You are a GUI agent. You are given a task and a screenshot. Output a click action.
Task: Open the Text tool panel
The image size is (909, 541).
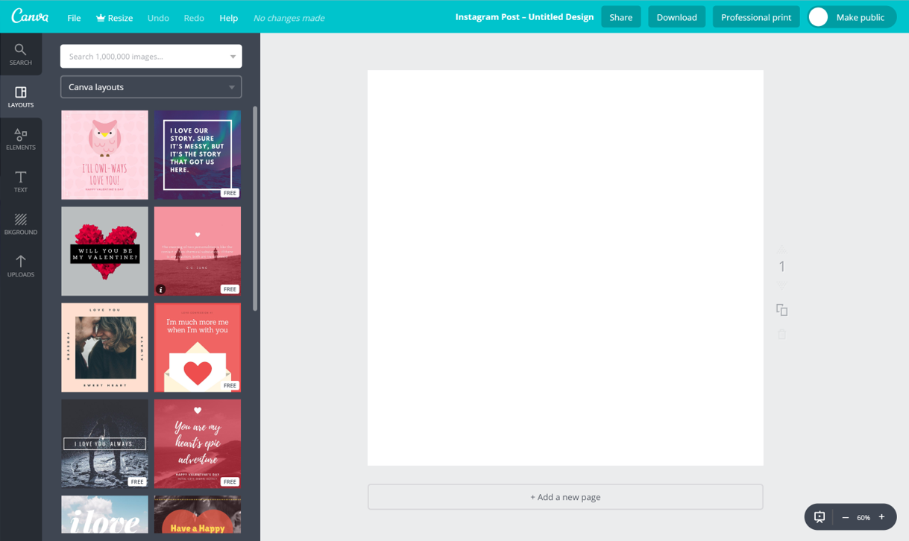click(x=21, y=182)
